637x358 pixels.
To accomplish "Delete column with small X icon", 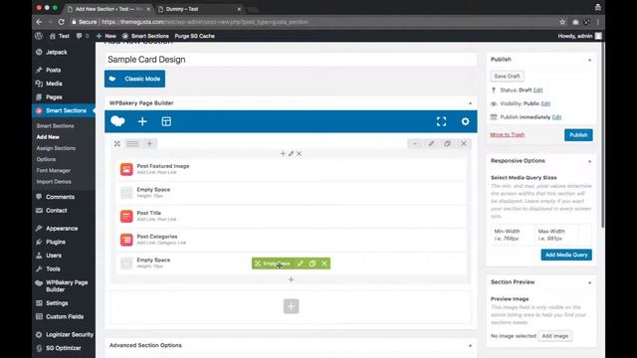I will pos(299,154).
